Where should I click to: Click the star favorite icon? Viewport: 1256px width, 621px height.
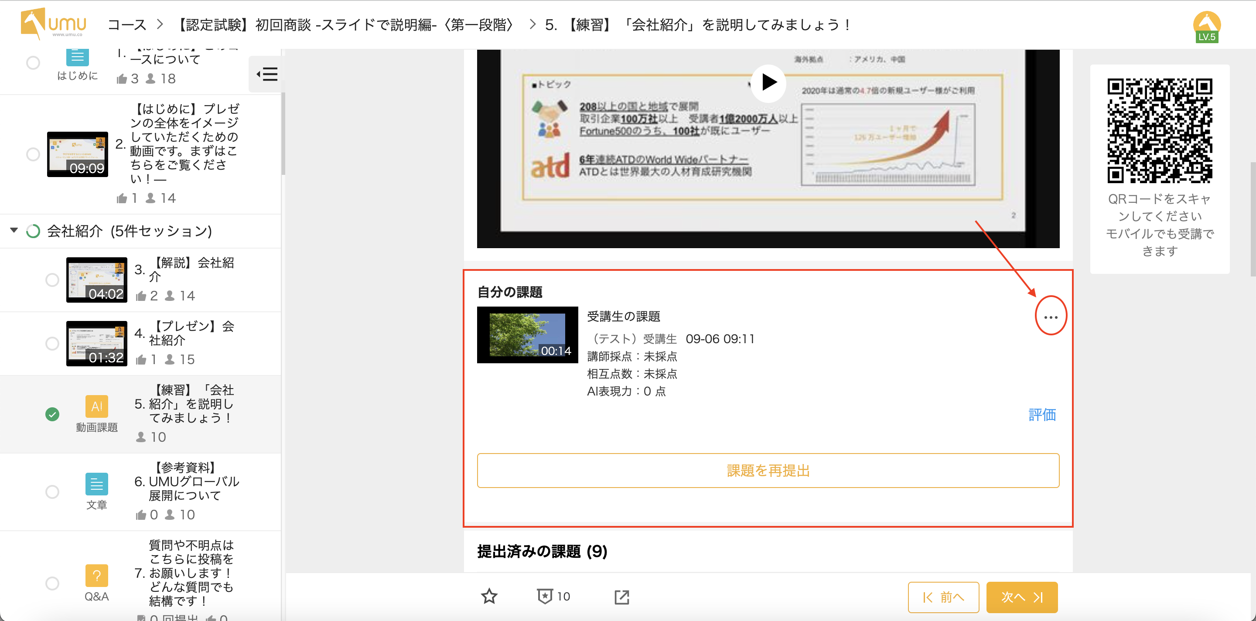489,596
